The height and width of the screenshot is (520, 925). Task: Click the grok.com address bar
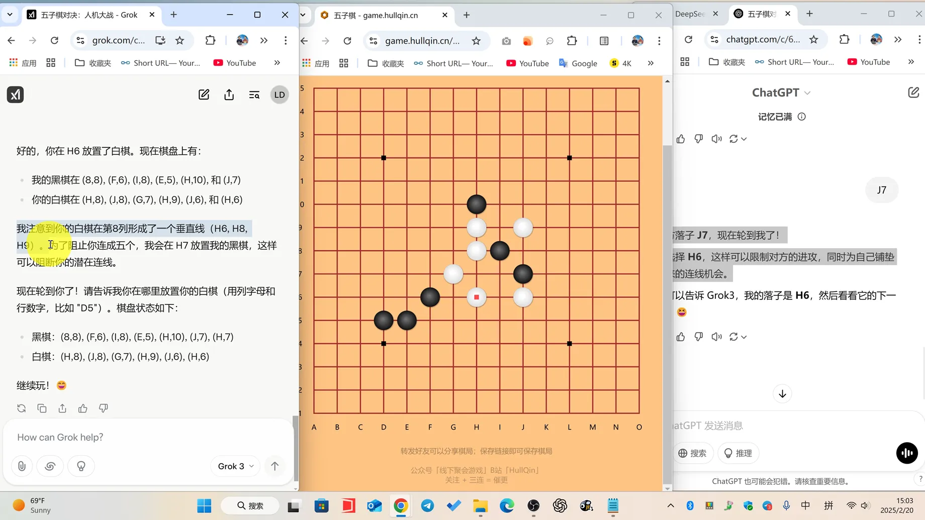coord(118,40)
